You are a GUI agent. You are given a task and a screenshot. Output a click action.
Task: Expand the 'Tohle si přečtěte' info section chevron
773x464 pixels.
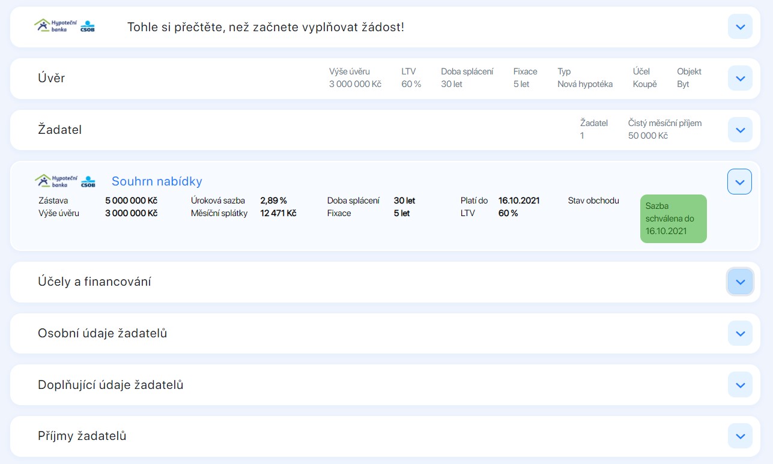coord(739,27)
